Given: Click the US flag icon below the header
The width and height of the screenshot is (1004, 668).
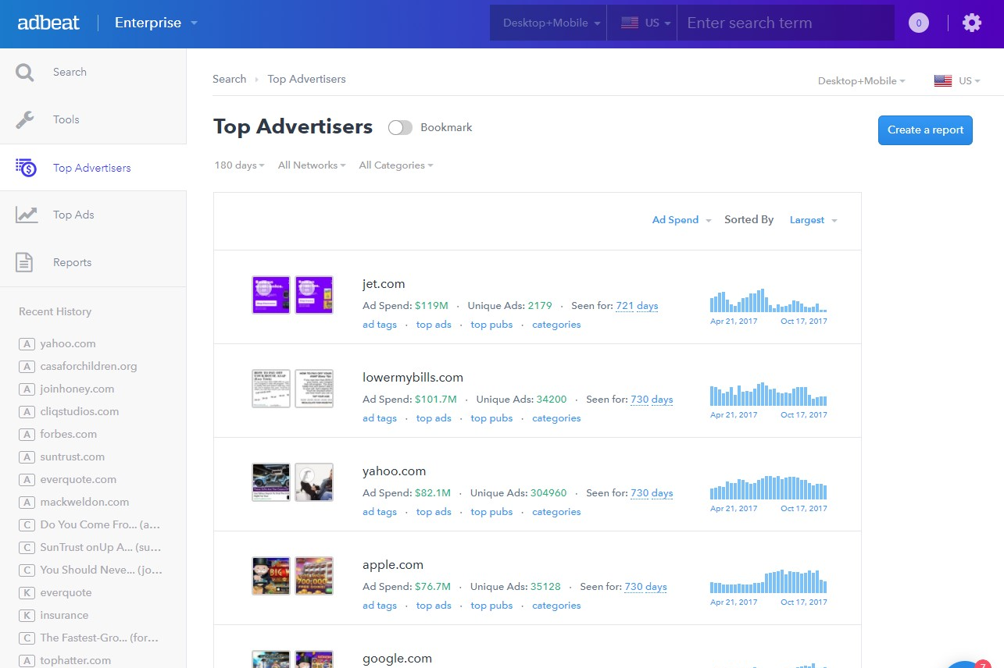Looking at the screenshot, I should pyautogui.click(x=943, y=81).
